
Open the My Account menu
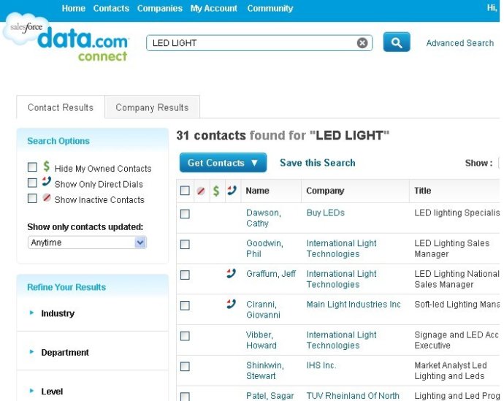pos(213,9)
